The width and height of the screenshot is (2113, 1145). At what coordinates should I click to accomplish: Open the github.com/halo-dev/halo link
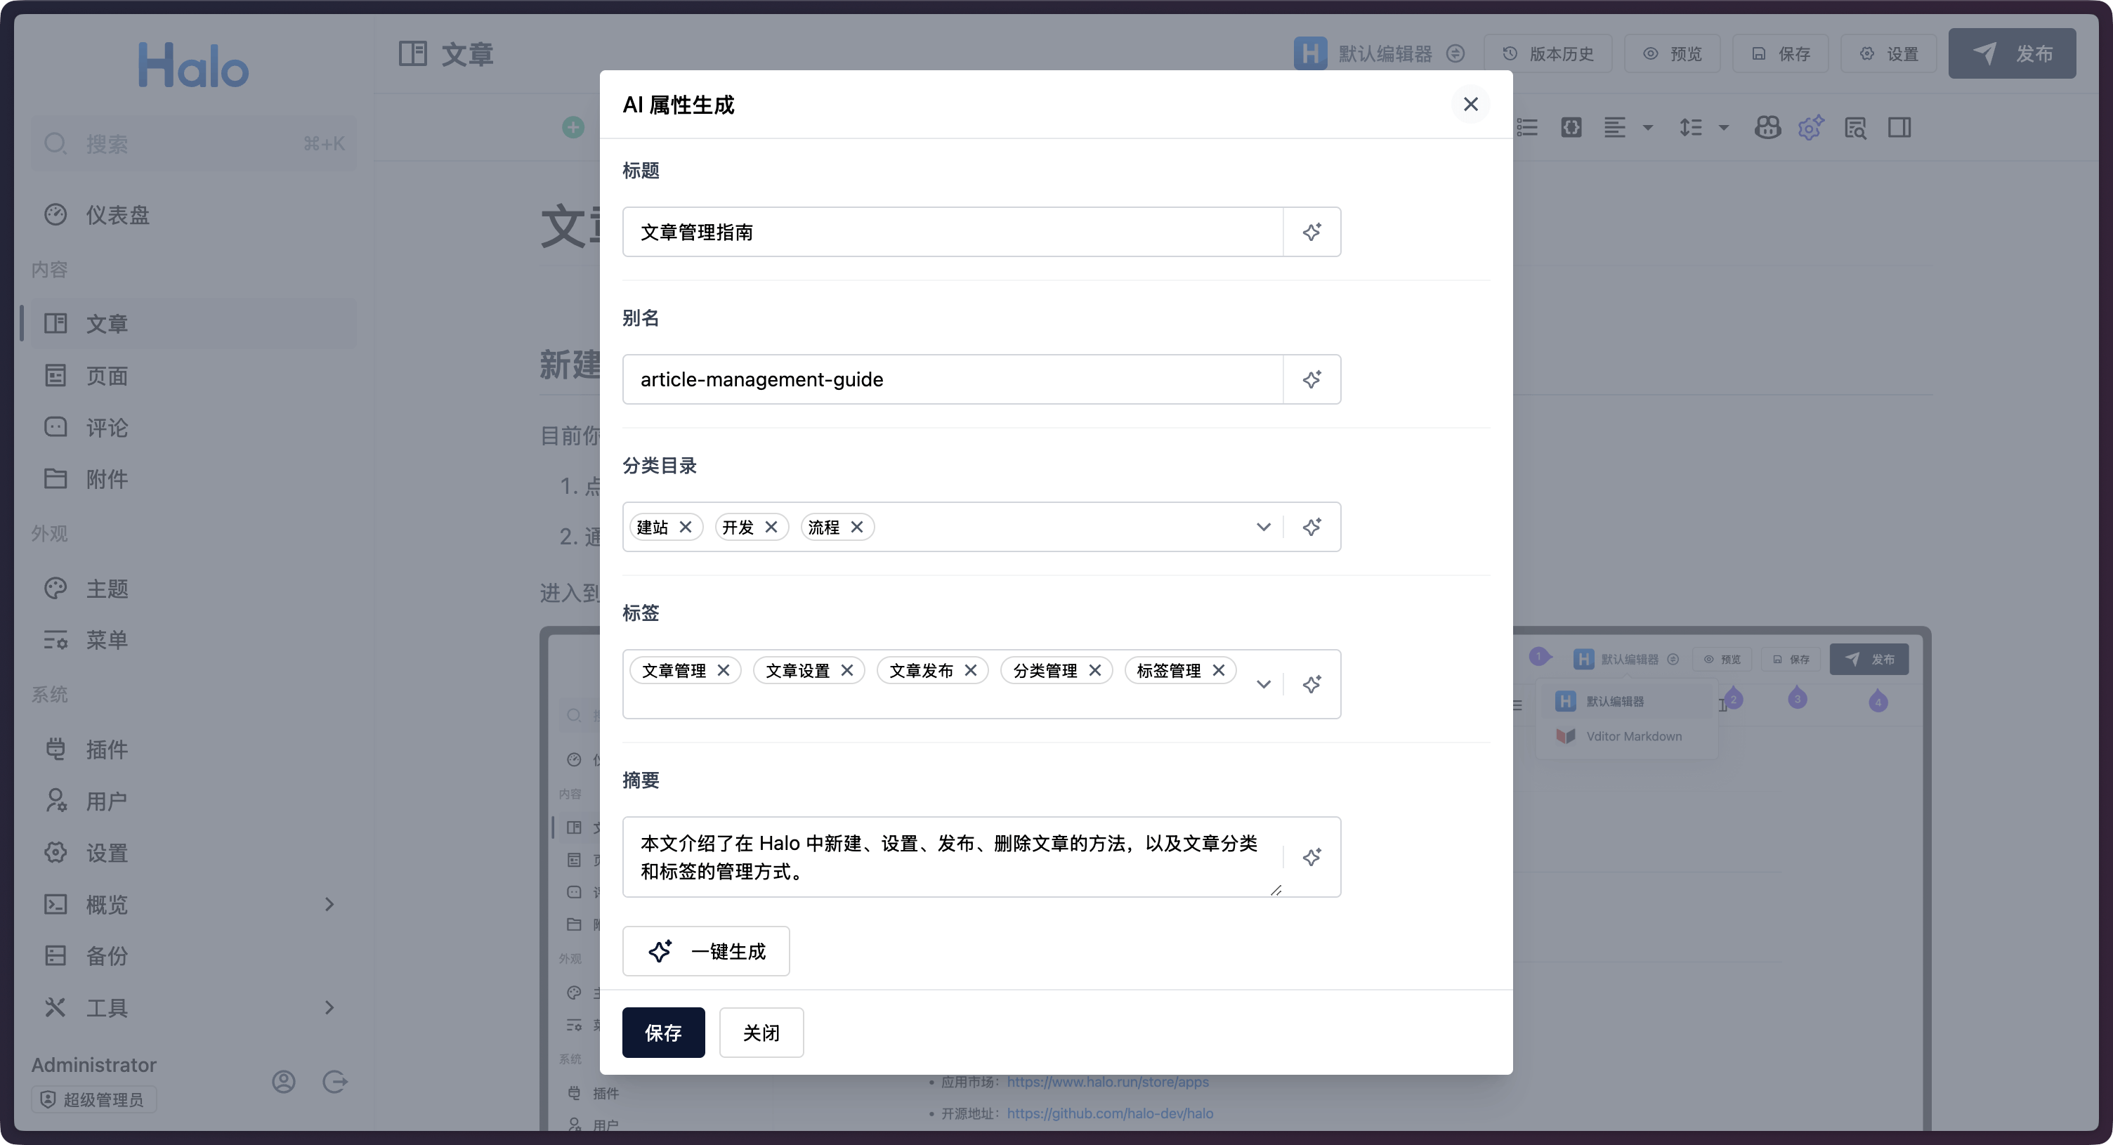click(x=1110, y=1113)
